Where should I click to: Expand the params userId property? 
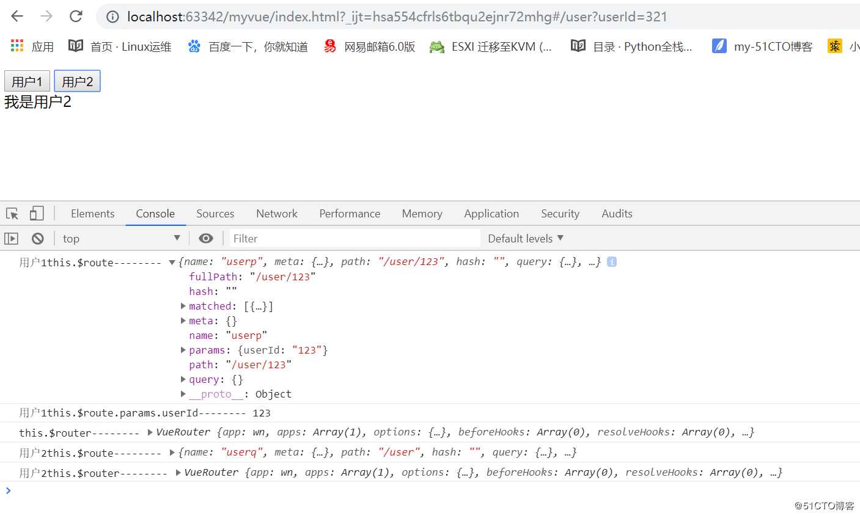click(183, 350)
